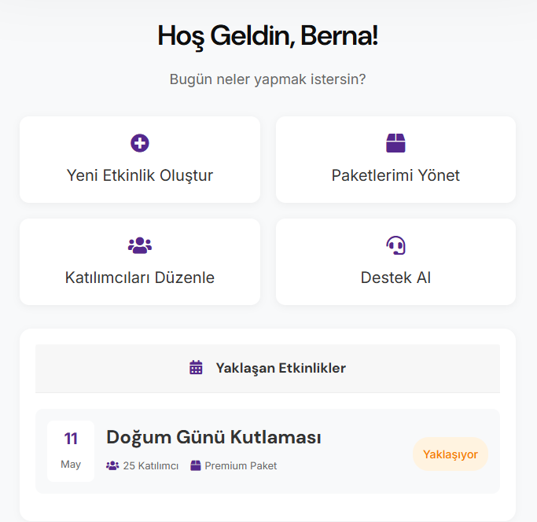Click the participants group icon
The width and height of the screenshot is (537, 522).
click(140, 245)
